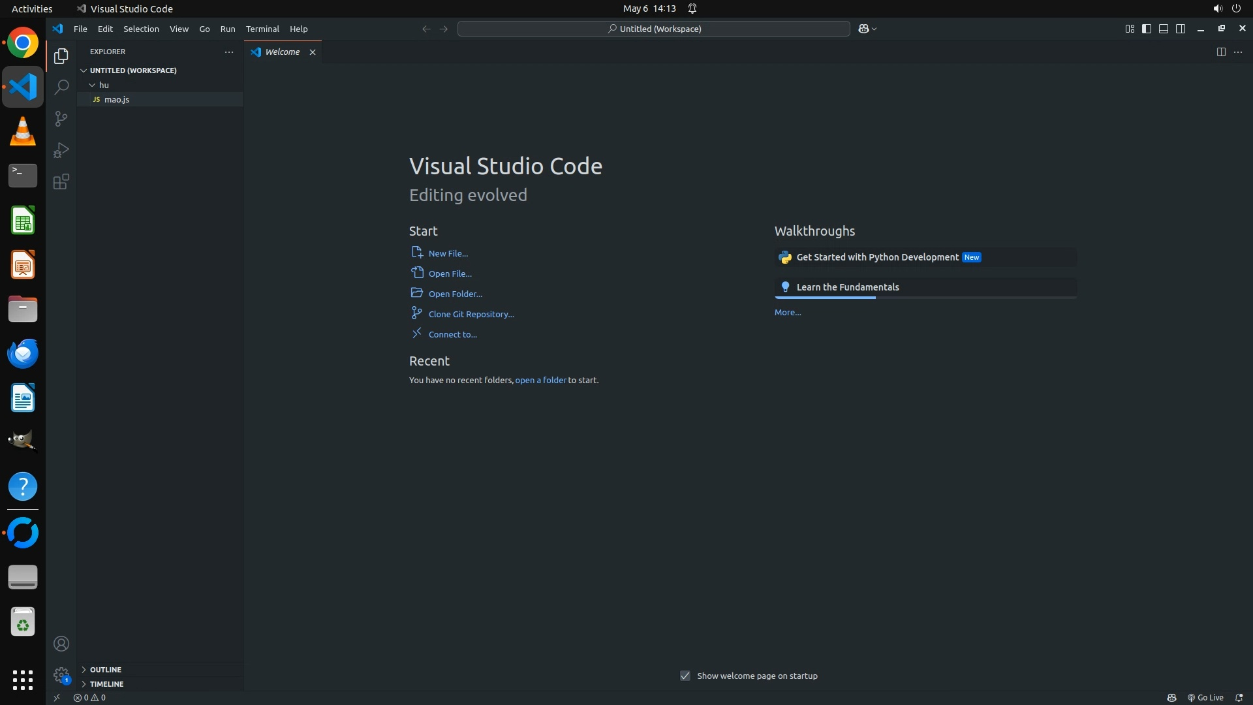Select the Welcome tab
1253x705 pixels.
[282, 52]
